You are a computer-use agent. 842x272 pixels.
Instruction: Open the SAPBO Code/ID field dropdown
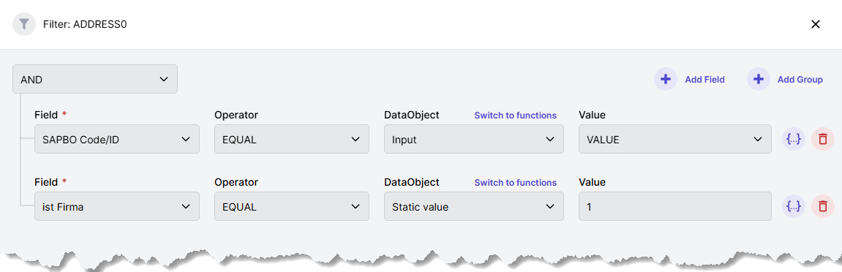pyautogui.click(x=117, y=139)
